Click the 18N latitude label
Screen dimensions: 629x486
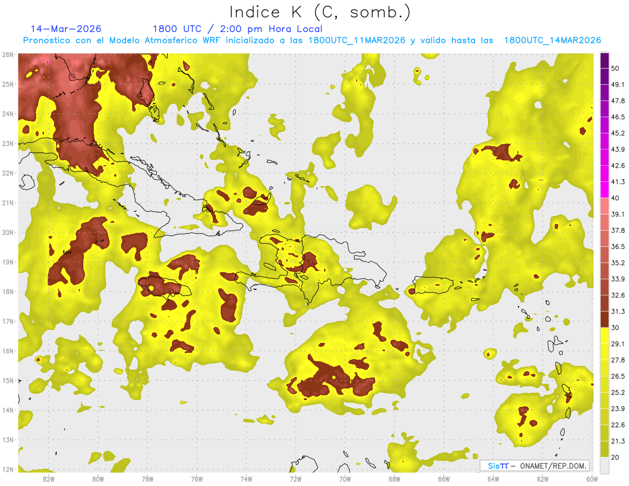click(x=8, y=291)
